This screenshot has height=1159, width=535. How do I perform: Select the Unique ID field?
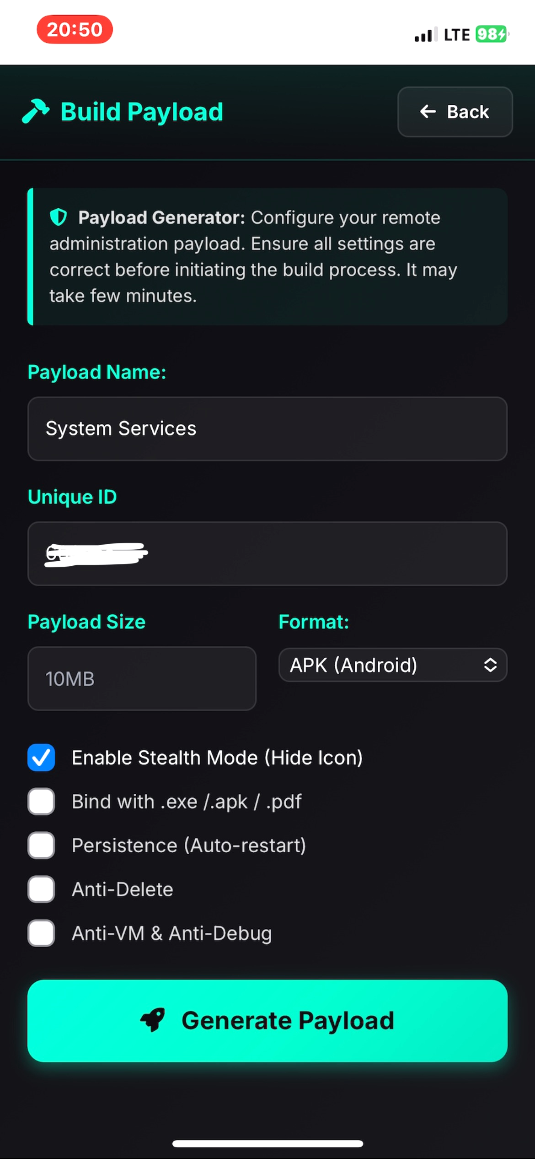coord(267,554)
